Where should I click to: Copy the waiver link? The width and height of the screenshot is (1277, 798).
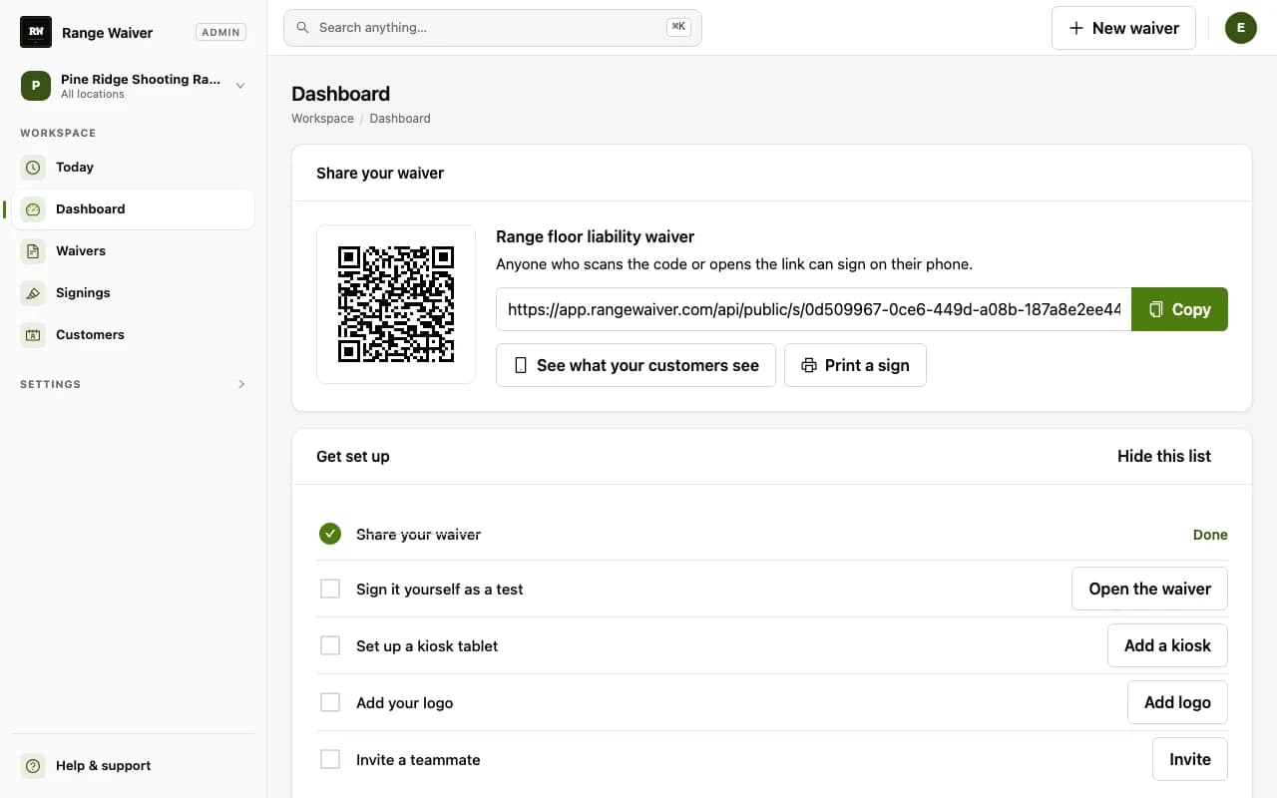coord(1179,309)
